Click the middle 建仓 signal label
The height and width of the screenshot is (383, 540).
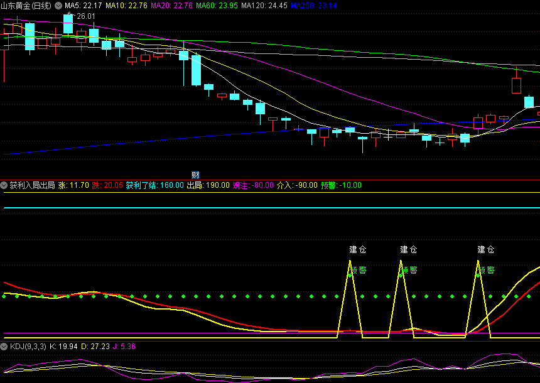pyautogui.click(x=409, y=249)
